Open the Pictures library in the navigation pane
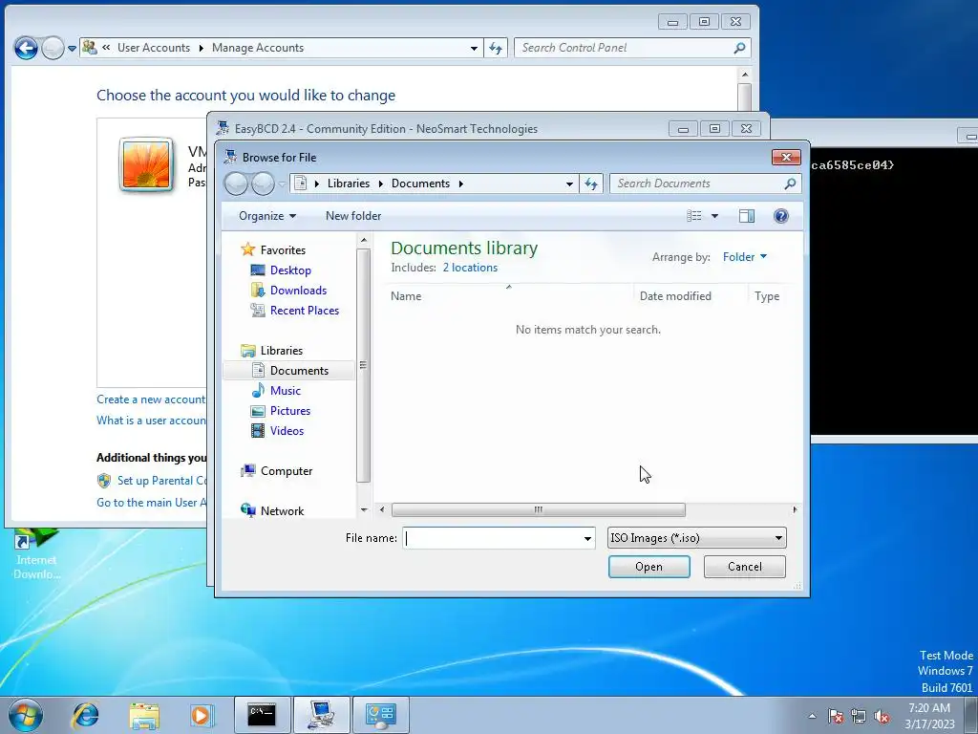Screen dimensions: 978x734 coord(290,411)
